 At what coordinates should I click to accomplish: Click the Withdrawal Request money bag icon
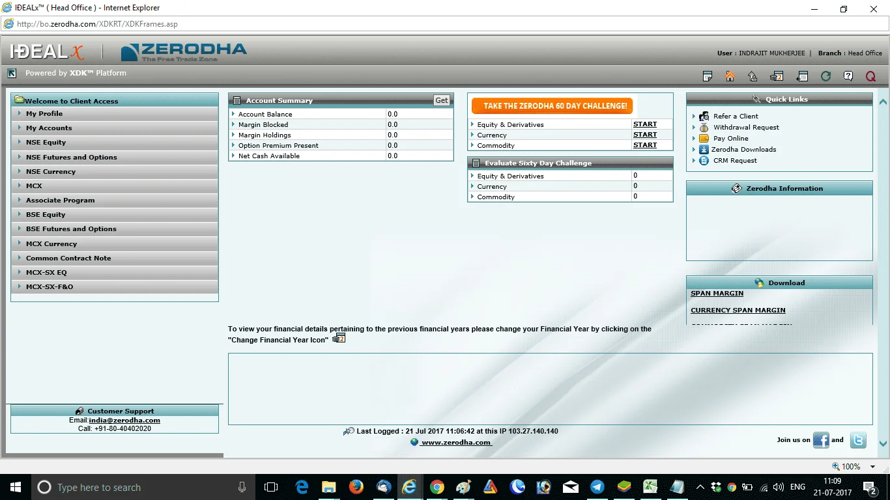point(704,127)
